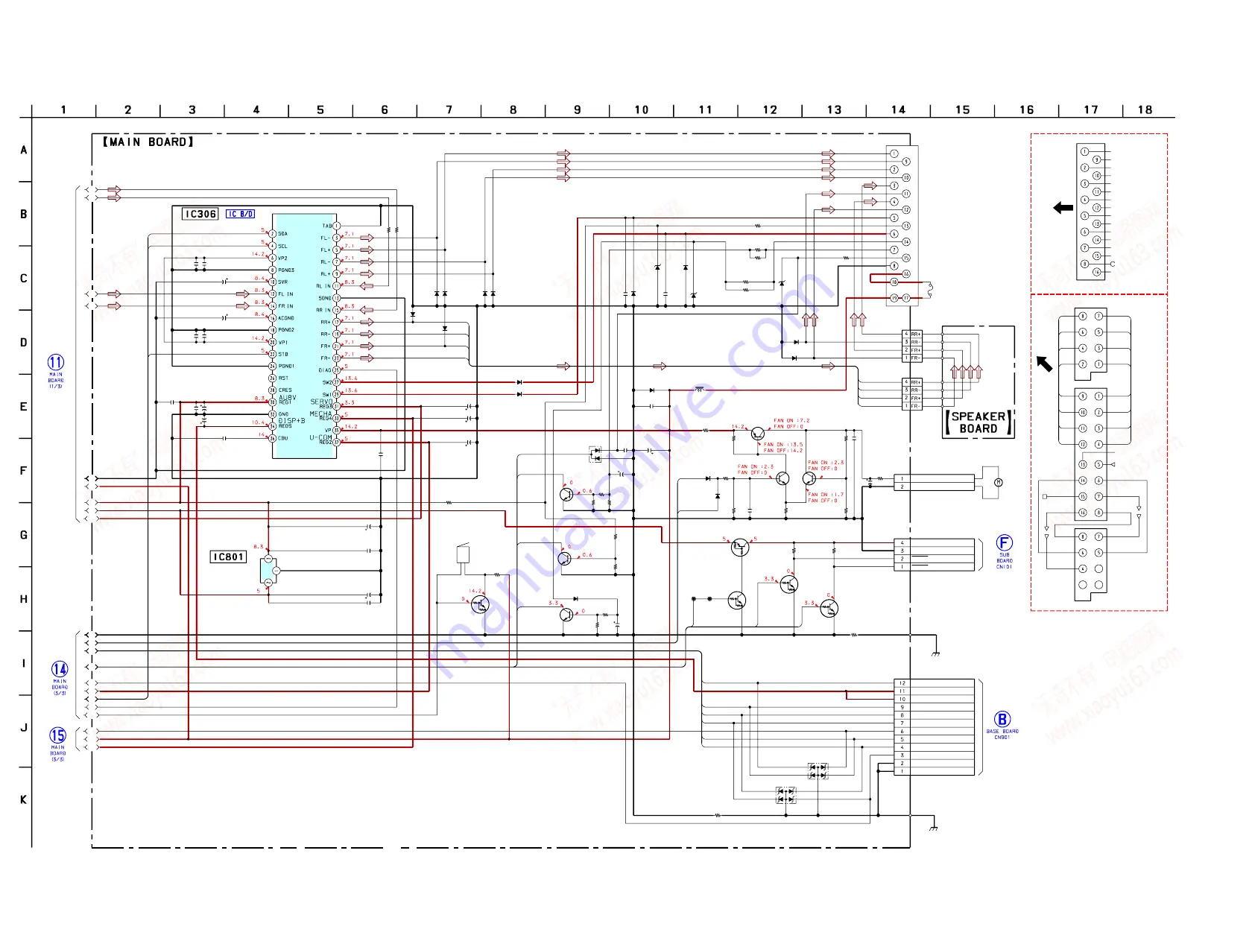Click the motor M symbol
1252x941 pixels.
pyautogui.click(x=999, y=483)
